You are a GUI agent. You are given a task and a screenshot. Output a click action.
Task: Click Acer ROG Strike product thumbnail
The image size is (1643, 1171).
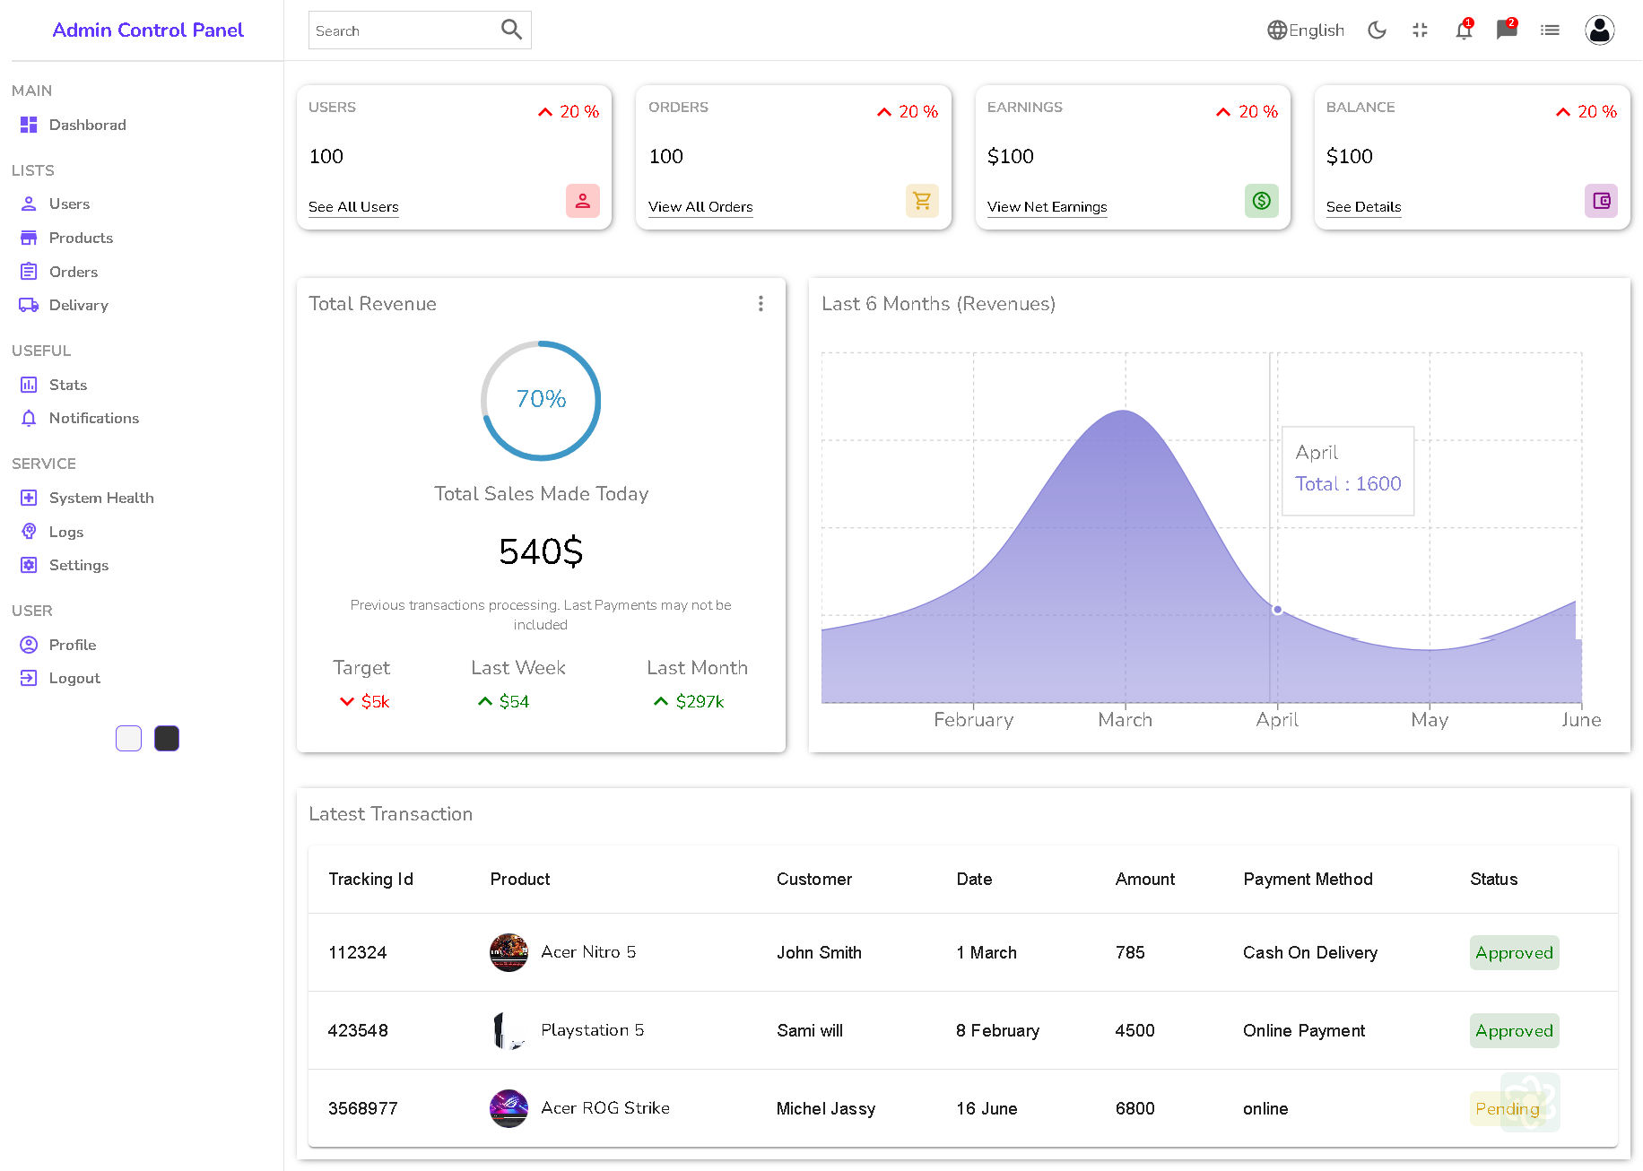[x=509, y=1108]
